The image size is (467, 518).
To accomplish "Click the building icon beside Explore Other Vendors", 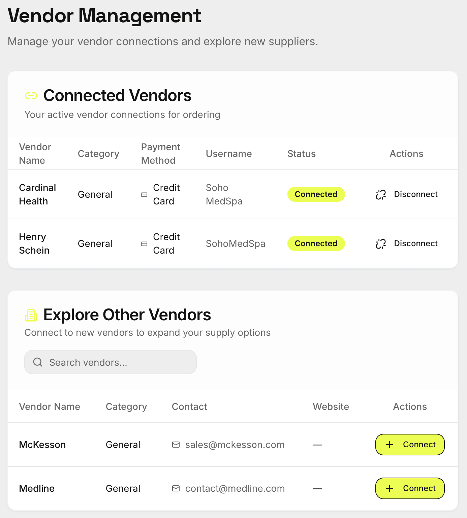I will (31, 315).
